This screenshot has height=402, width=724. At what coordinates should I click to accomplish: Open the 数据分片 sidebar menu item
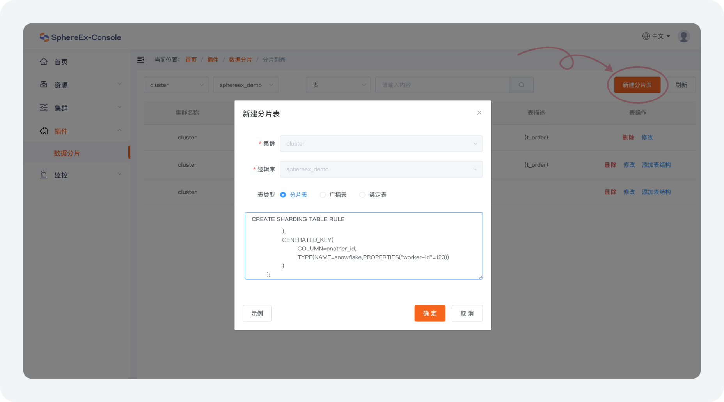tap(67, 153)
